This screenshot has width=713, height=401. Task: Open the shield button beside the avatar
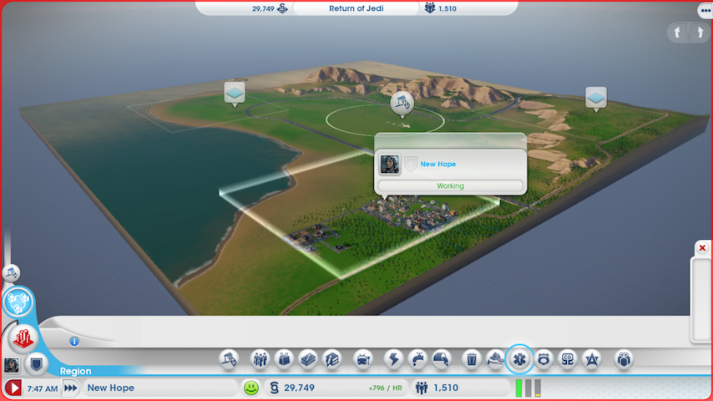(37, 364)
